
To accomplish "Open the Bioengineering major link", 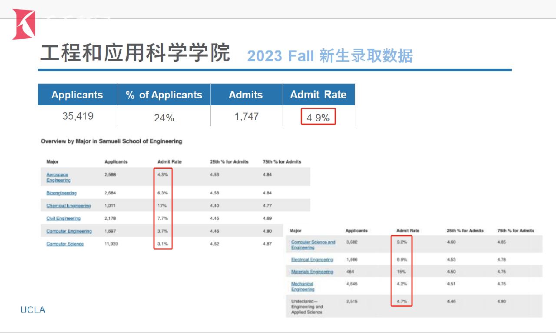I will click(61, 193).
